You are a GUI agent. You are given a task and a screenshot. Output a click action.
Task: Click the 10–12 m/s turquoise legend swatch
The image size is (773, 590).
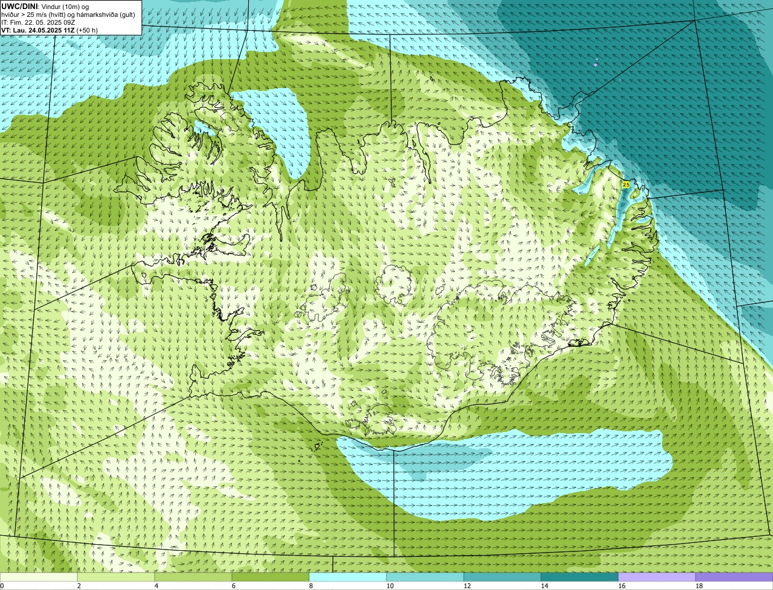click(425, 577)
